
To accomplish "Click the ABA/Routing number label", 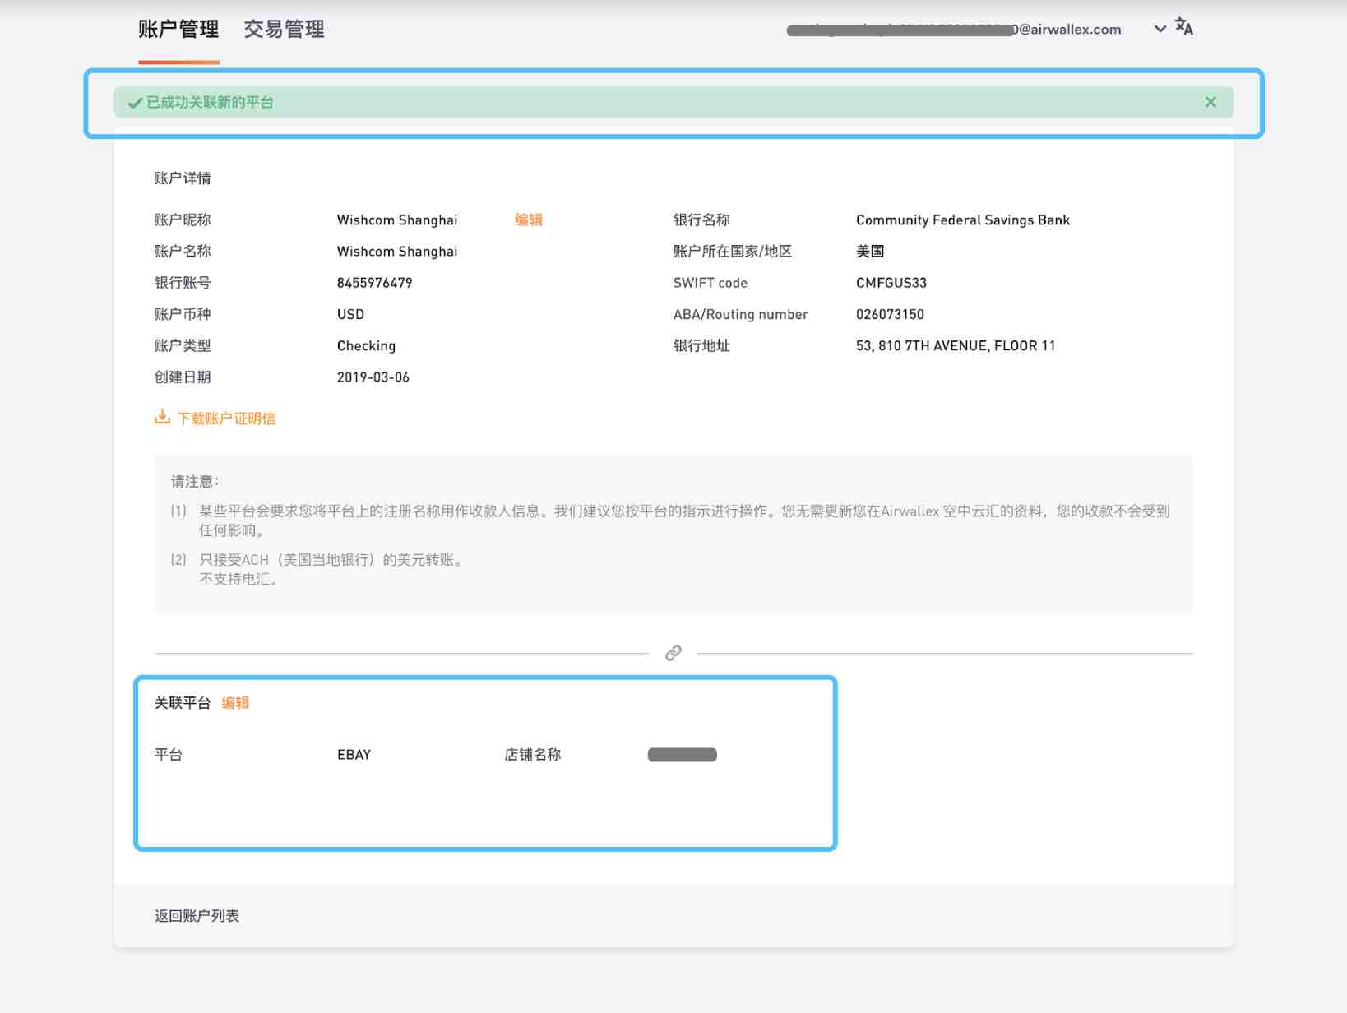I will 741,314.
